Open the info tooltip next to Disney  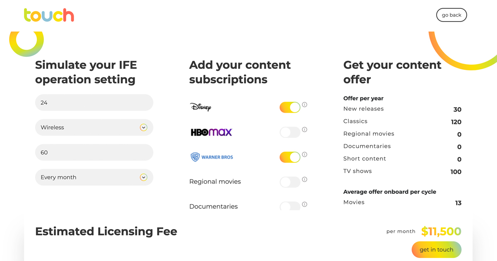304,105
